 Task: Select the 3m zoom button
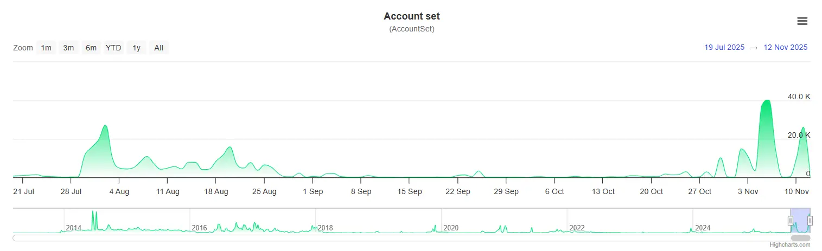[68, 48]
